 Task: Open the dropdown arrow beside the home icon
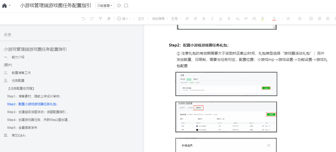[10, 5]
